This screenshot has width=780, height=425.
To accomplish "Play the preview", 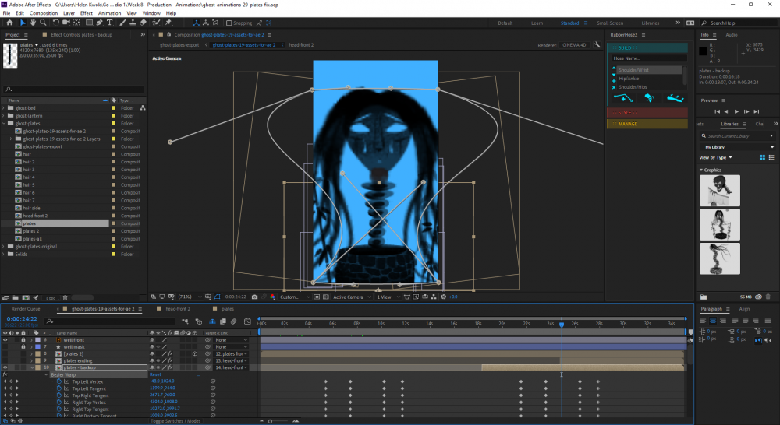I will [736, 112].
